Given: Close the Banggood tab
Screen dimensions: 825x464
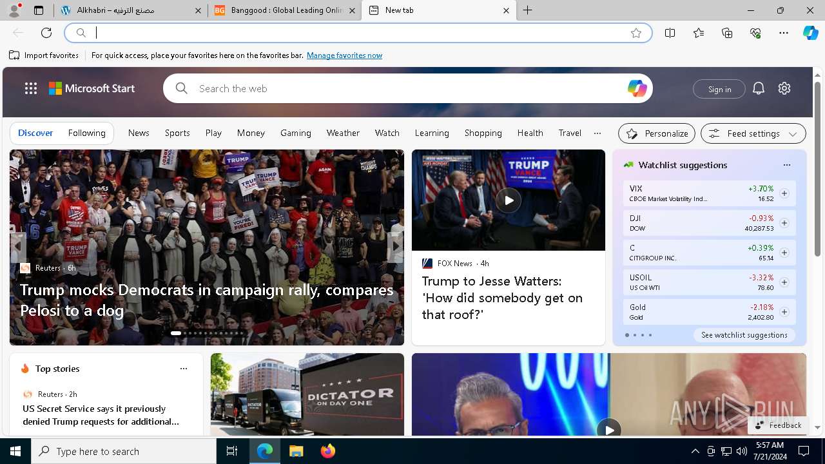Looking at the screenshot, I should [x=352, y=10].
